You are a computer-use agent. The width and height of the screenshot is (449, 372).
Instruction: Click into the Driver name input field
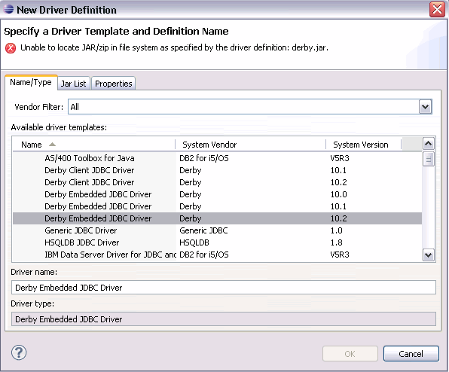click(224, 288)
